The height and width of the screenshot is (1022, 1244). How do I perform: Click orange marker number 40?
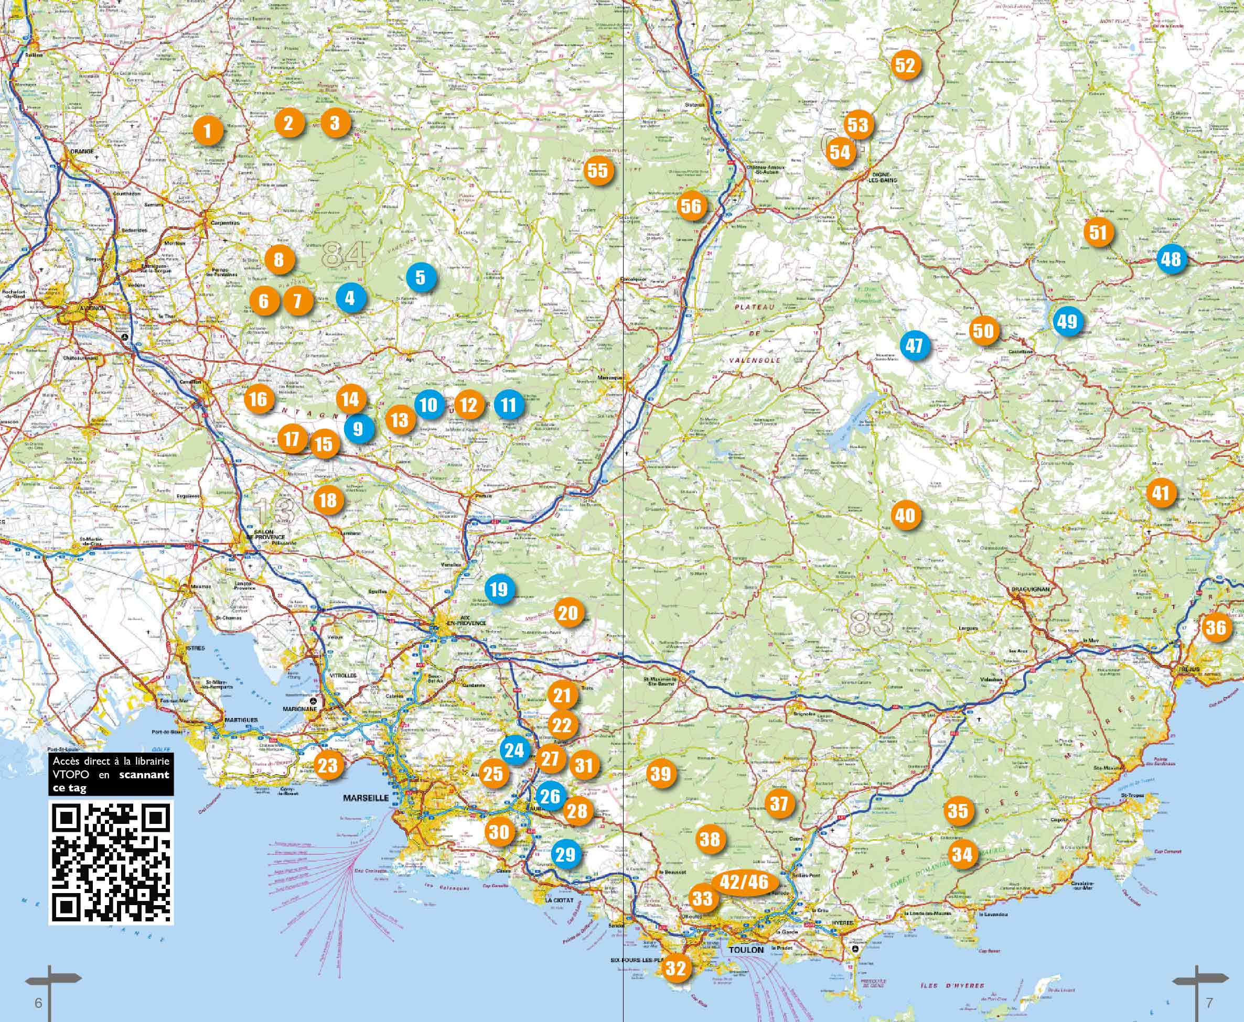pos(905,516)
